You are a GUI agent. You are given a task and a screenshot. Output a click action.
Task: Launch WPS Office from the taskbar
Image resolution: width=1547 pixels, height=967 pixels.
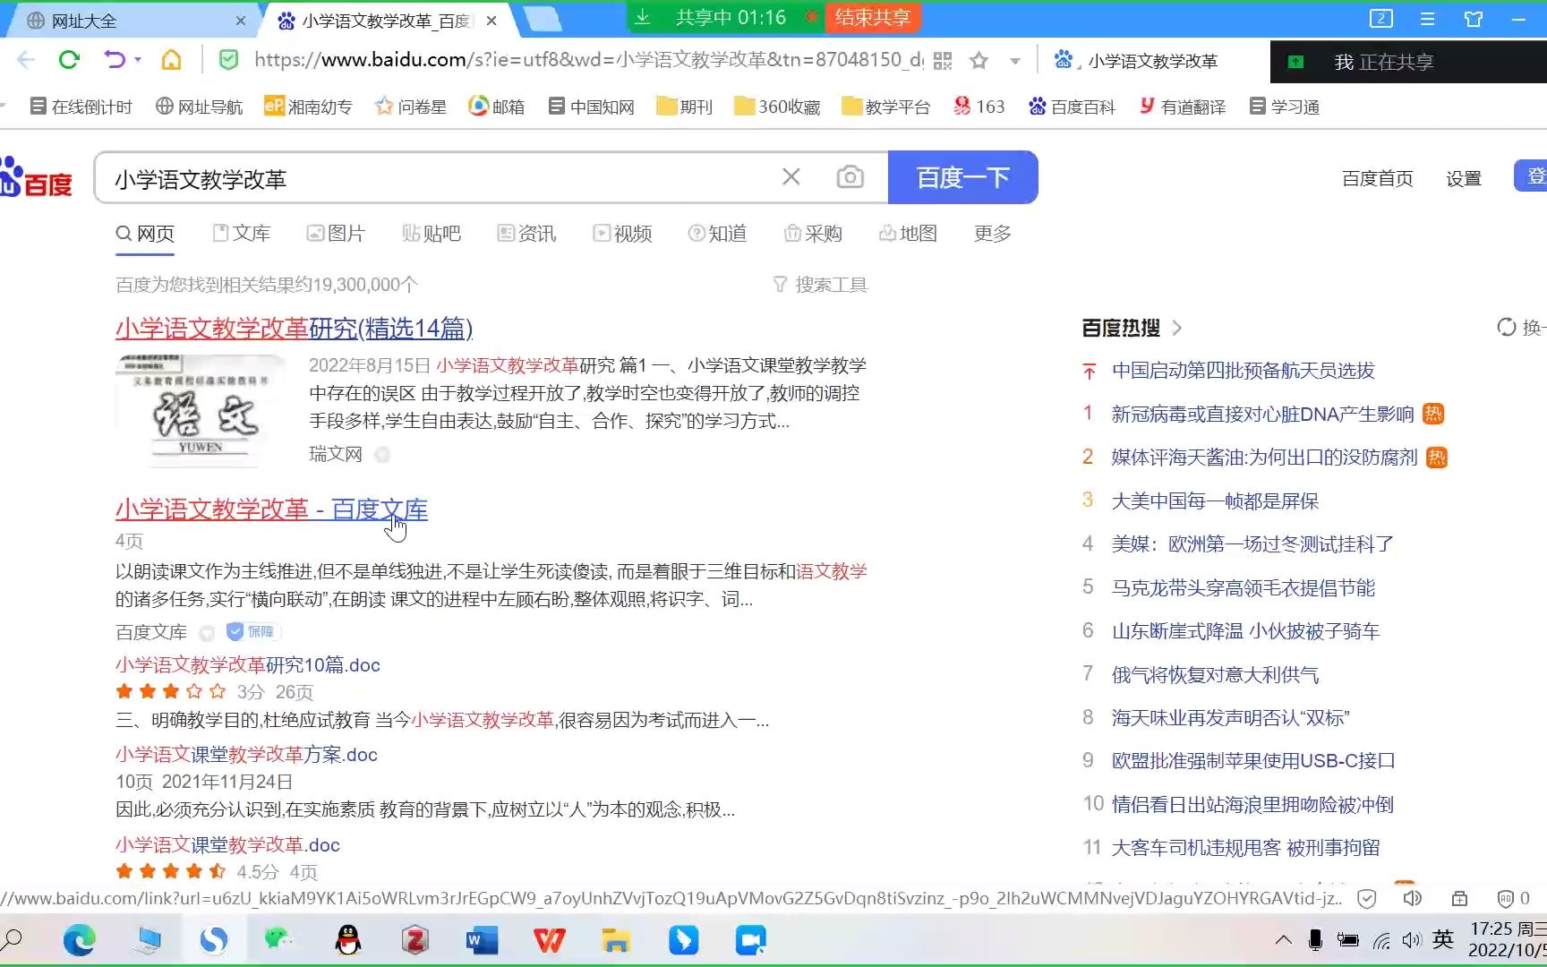[x=549, y=940]
